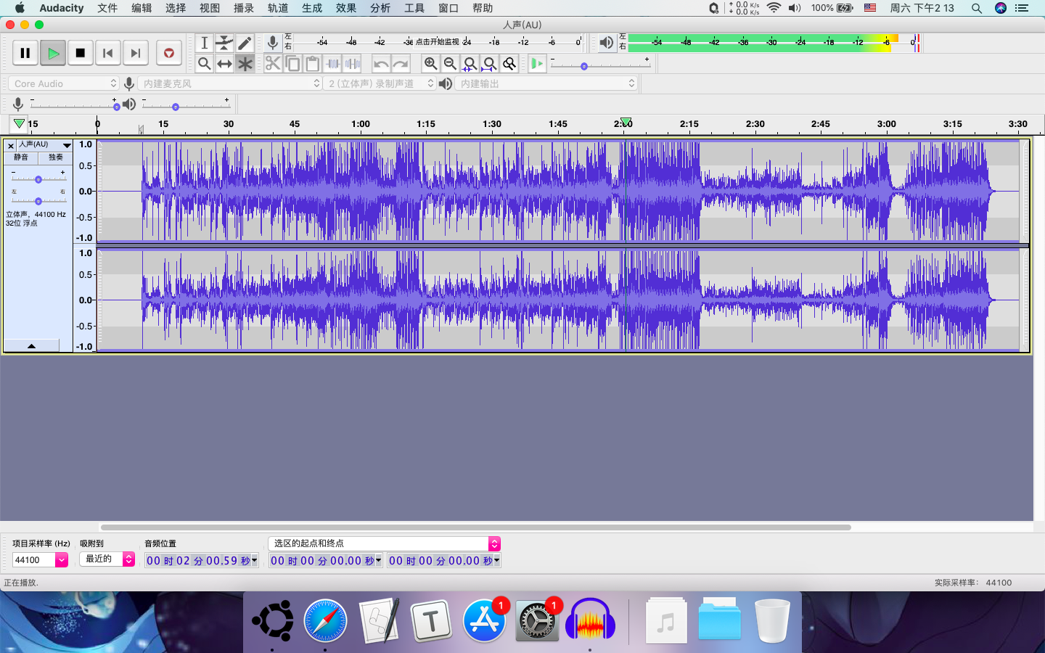Open Safari from the Dock

coord(325,621)
